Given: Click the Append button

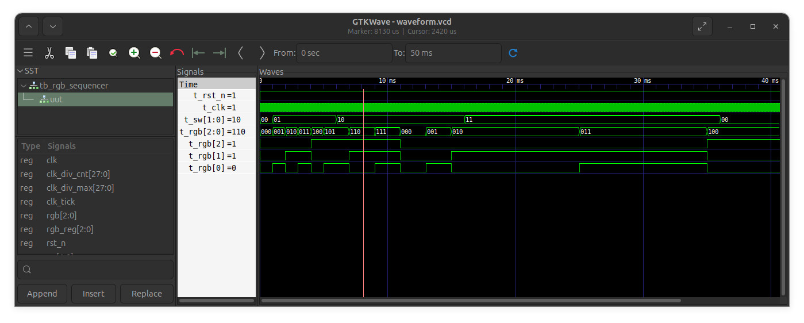Looking at the screenshot, I should click(42, 294).
